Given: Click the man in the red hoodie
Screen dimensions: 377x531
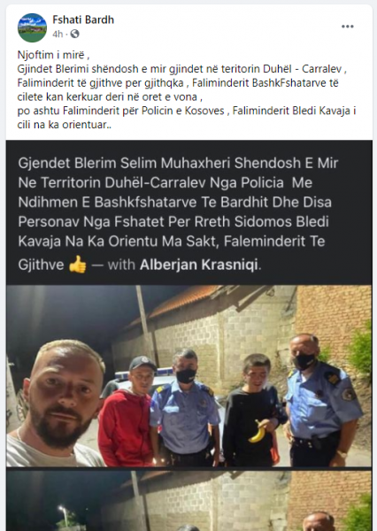Looking at the screenshot, I should (x=127, y=412).
